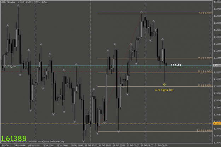Click the '16 Feb 00:00' time axis label

pos(119,145)
